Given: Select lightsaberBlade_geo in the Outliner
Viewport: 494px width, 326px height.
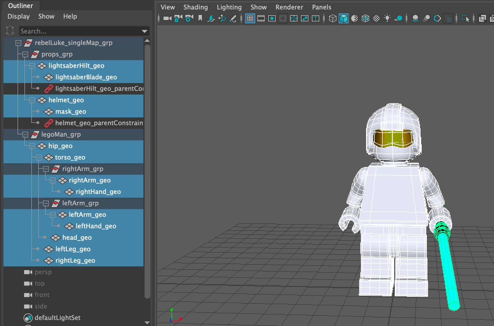Looking at the screenshot, I should [73, 77].
